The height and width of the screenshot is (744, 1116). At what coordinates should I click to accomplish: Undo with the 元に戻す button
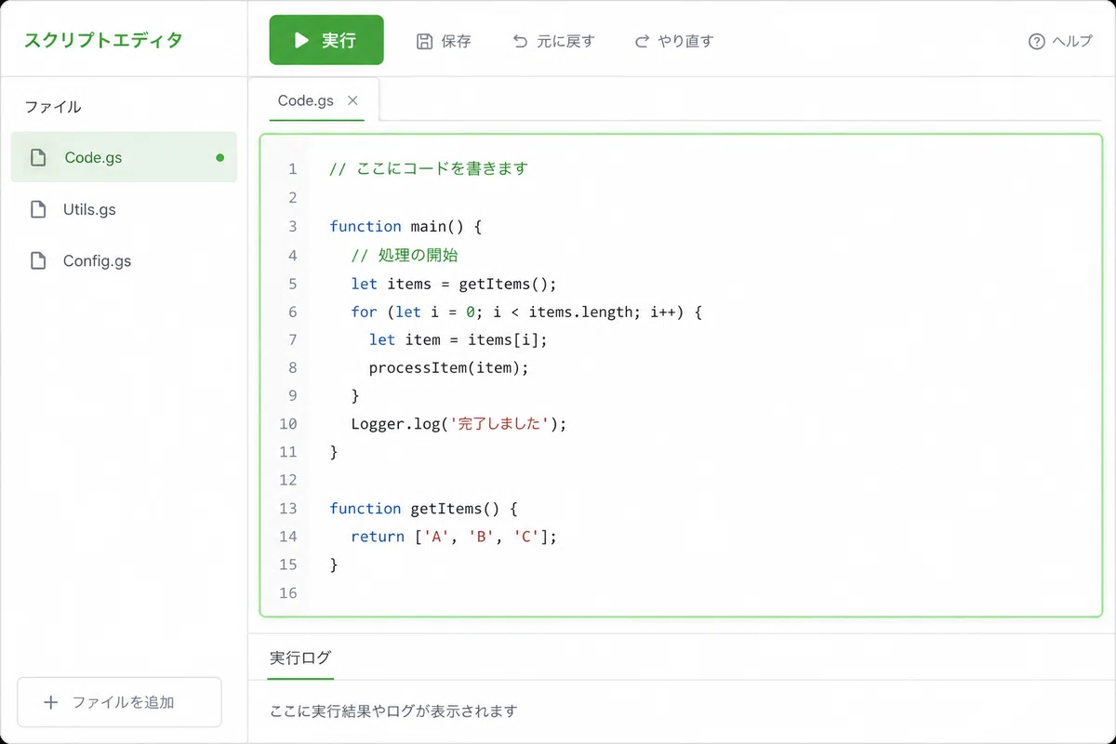(x=553, y=41)
